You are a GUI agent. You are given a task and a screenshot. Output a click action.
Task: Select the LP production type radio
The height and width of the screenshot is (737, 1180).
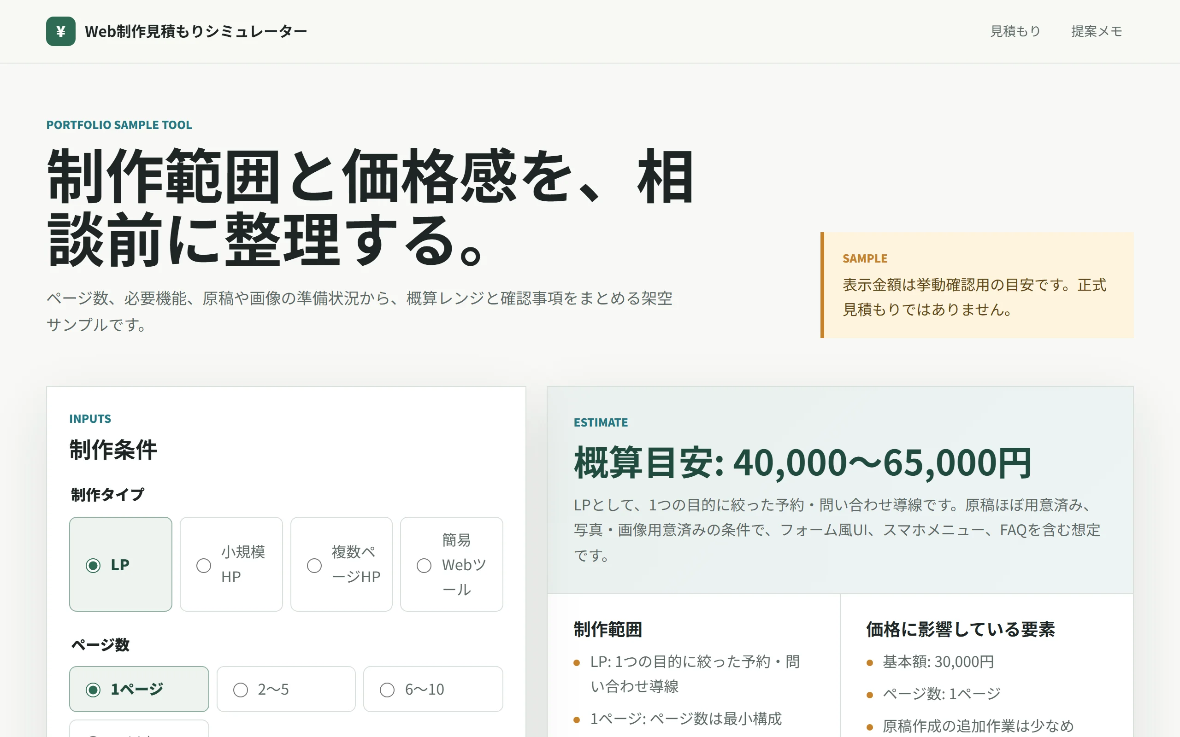pos(120,564)
